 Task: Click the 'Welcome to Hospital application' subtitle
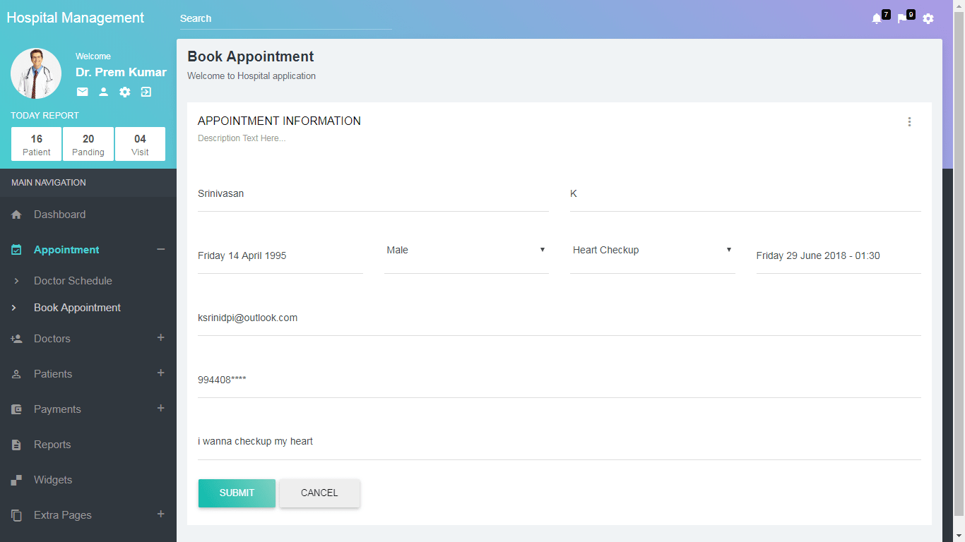(x=251, y=76)
